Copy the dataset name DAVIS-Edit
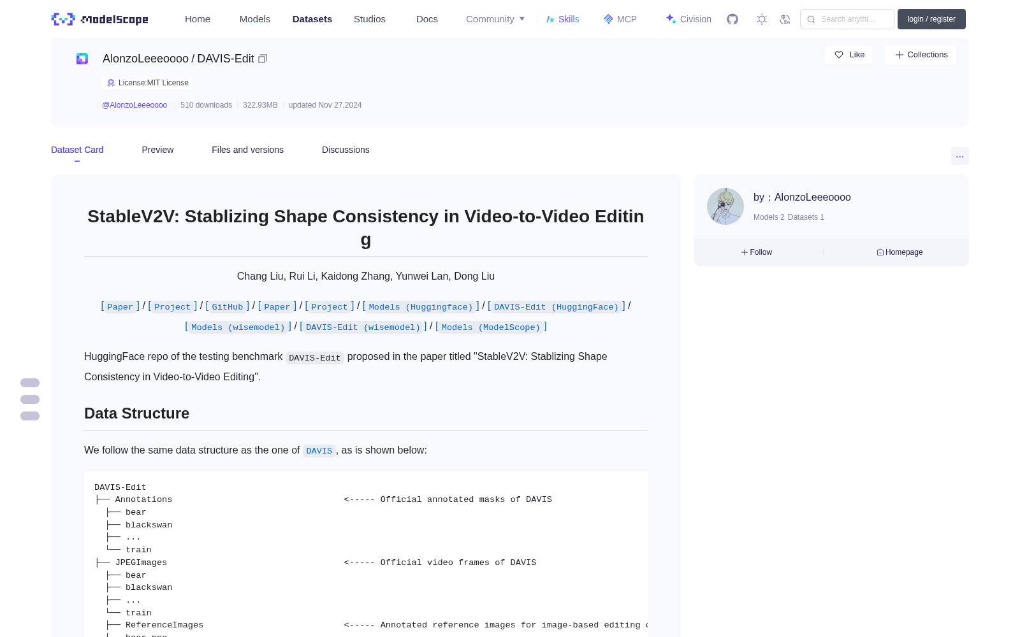The height and width of the screenshot is (637, 1020). point(263,59)
